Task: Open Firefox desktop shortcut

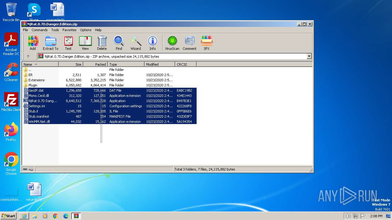Action: point(11,132)
